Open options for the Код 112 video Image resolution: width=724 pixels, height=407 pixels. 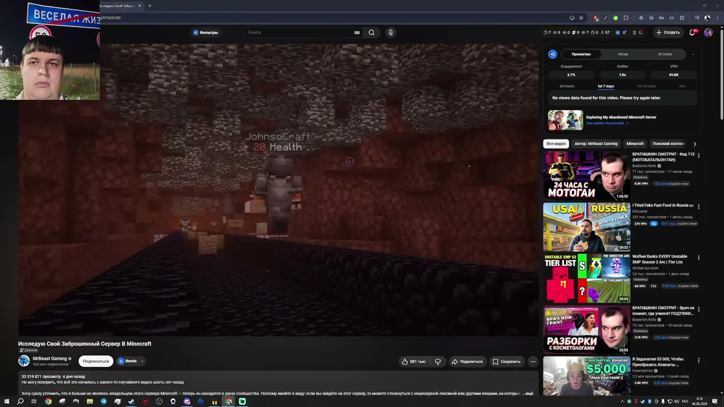pos(699,155)
